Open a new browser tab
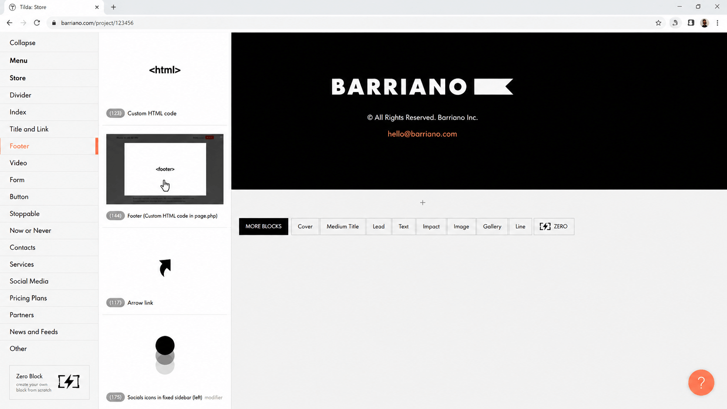 (113, 7)
